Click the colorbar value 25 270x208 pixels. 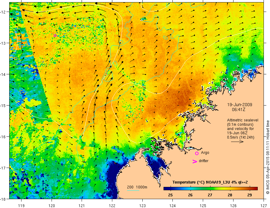point(171,195)
